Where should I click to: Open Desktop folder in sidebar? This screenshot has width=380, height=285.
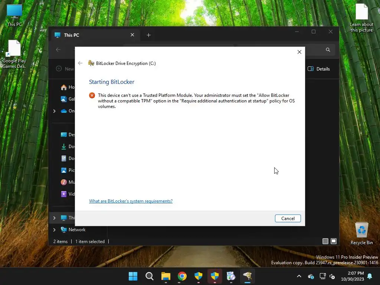[x=68, y=134]
